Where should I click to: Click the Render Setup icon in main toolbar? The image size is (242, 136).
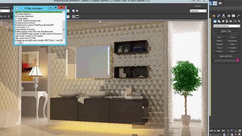pos(211,3)
